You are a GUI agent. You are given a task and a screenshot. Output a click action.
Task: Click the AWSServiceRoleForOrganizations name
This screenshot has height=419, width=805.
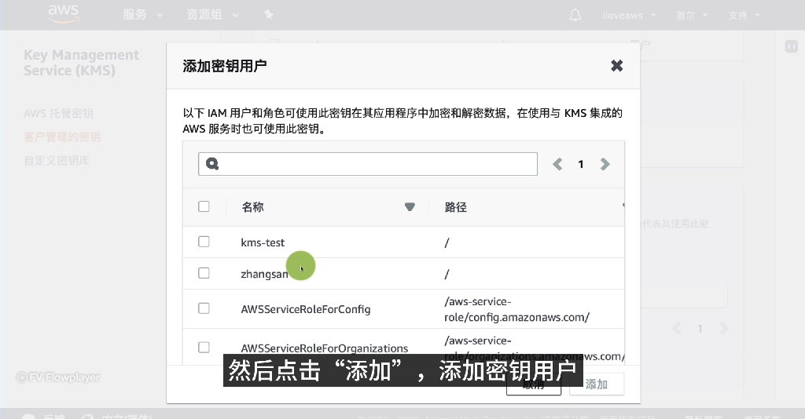click(x=325, y=348)
